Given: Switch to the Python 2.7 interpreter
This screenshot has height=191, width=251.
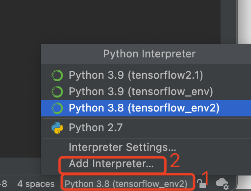Looking at the screenshot, I should pyautogui.click(x=96, y=127).
